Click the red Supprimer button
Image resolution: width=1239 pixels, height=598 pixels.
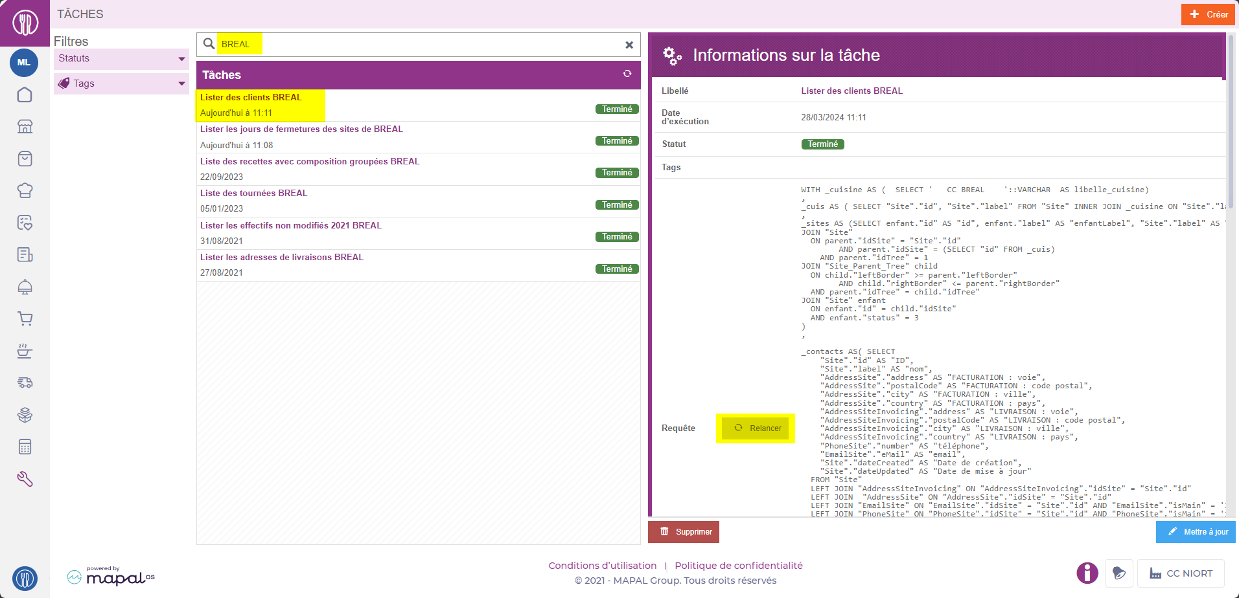684,532
